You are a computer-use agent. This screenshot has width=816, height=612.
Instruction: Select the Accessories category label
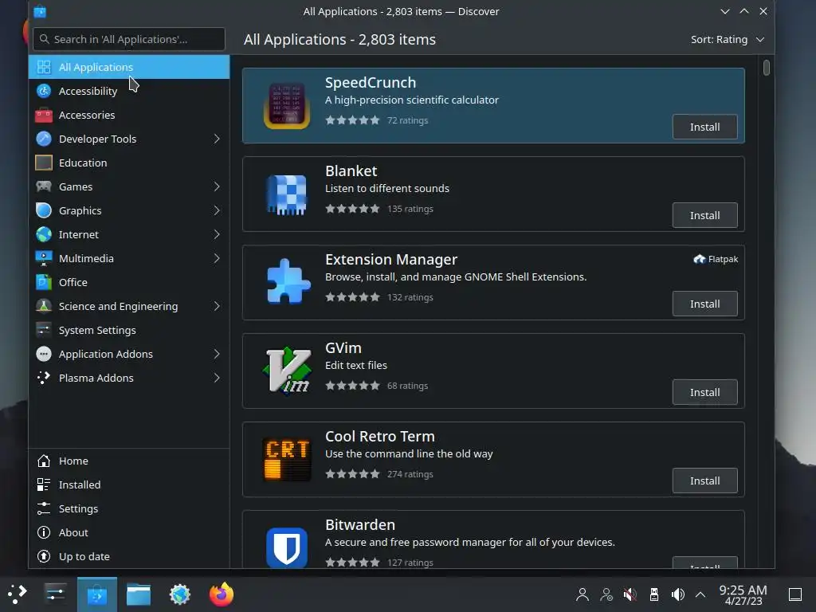click(x=87, y=115)
